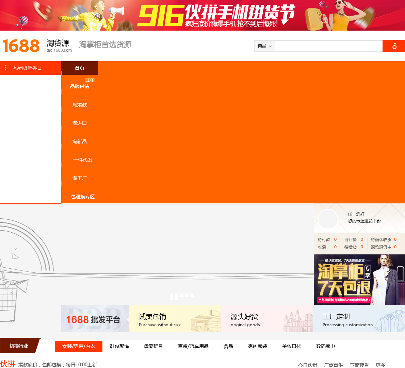Click the 伙拼 section heading

tap(7, 364)
